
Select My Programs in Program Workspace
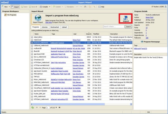[10, 15]
